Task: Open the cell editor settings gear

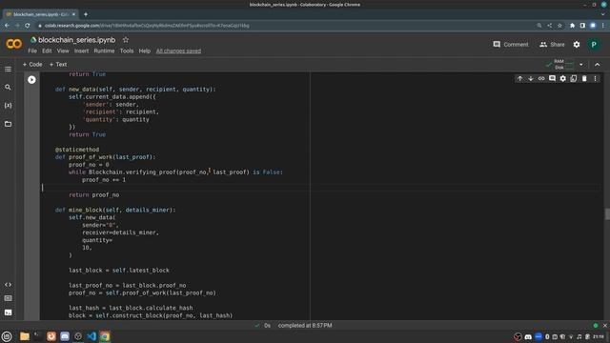Action: click(x=563, y=78)
